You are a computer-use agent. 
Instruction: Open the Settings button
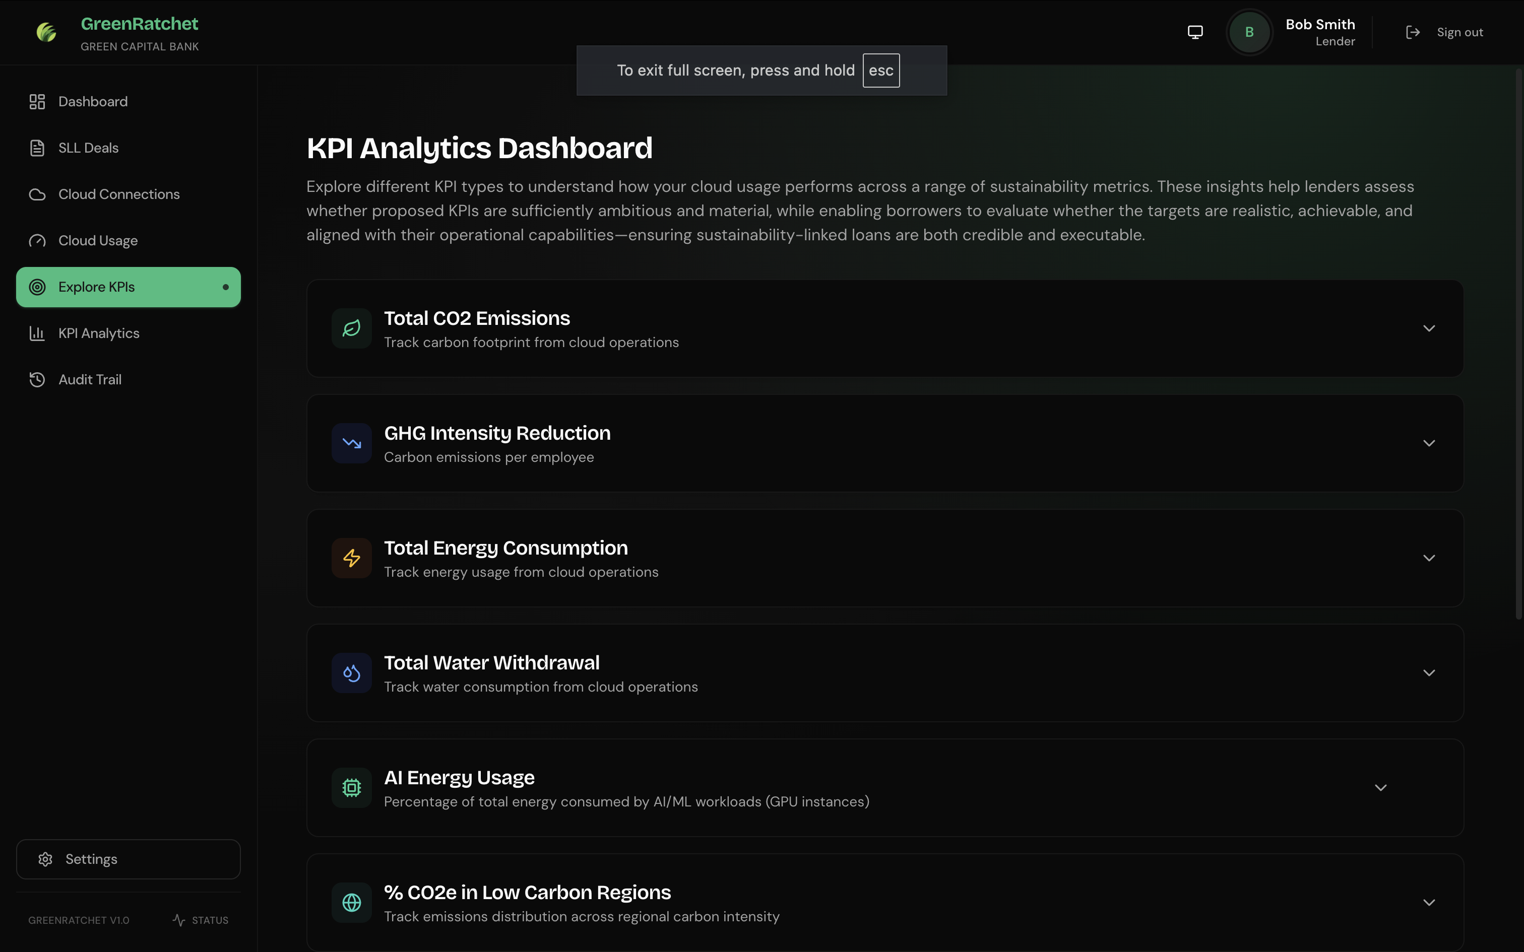[x=128, y=859]
